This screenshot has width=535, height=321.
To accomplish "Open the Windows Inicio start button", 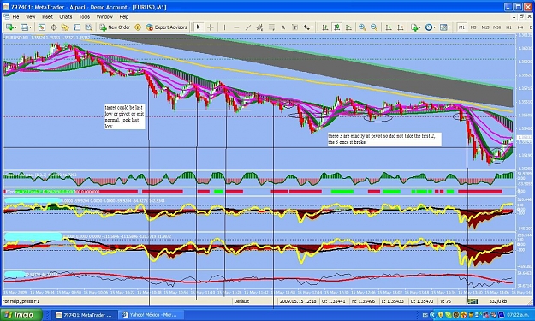I will (21, 314).
